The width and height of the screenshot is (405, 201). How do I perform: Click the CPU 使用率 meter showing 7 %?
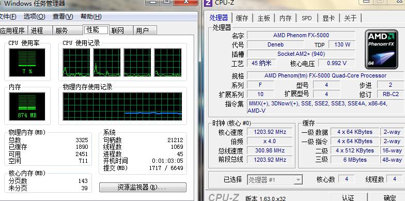click(x=27, y=62)
